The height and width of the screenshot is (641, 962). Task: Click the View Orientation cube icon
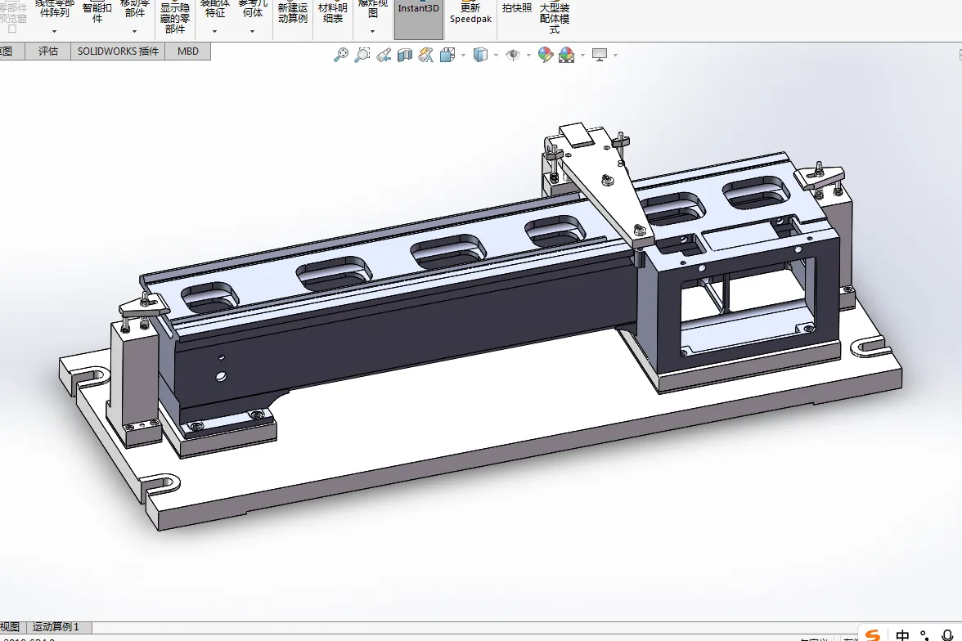(x=447, y=56)
